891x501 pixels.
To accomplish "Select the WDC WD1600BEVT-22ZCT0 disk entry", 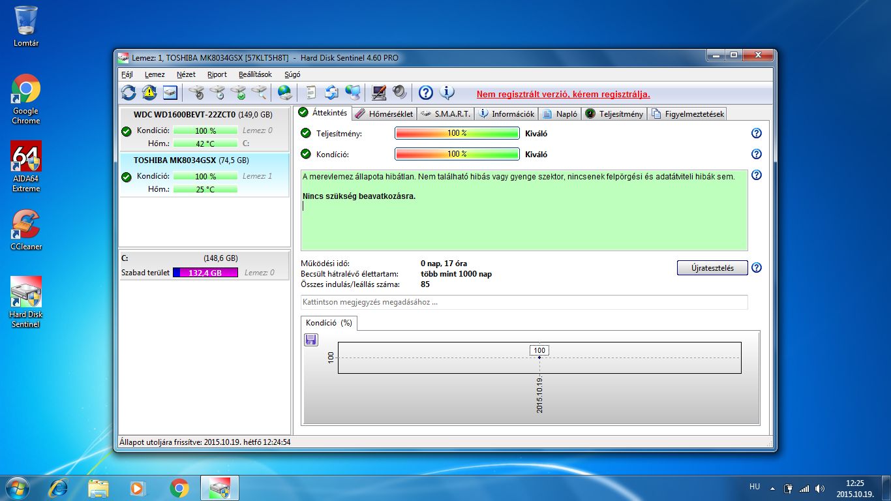I will (204, 129).
